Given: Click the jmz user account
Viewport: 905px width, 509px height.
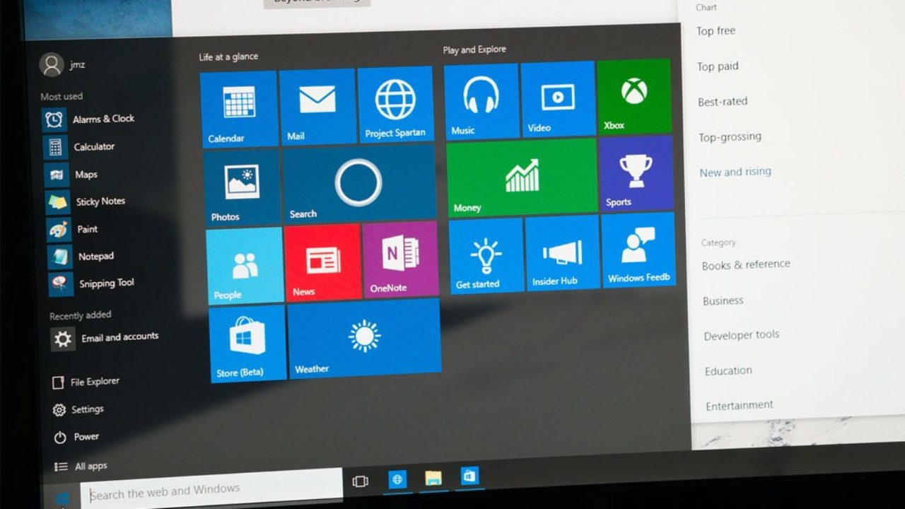Looking at the screenshot, I should pyautogui.click(x=62, y=65).
